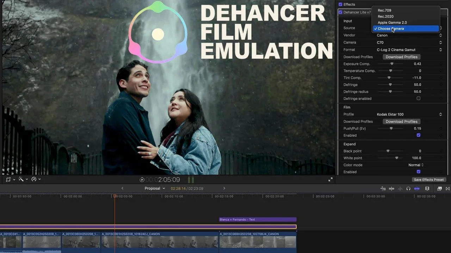
Task: Open the retime speed gauge icon
Action: (34, 179)
